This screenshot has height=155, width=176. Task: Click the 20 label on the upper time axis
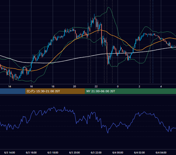click(75, 87)
